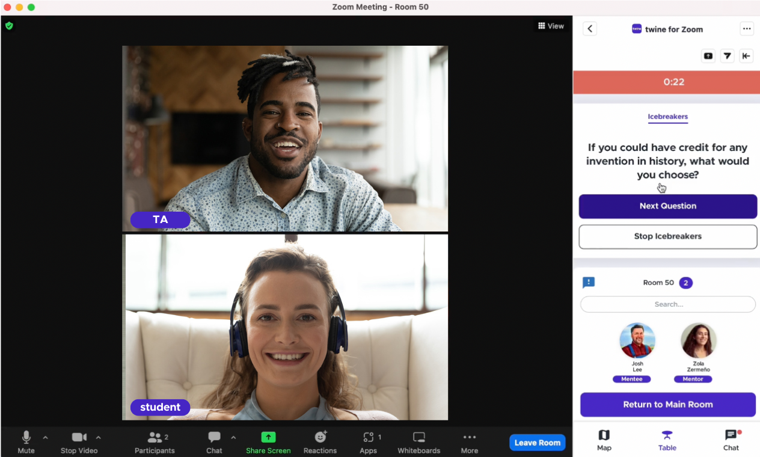Open the Participants list
The width and height of the screenshot is (760, 457).
[155, 443]
